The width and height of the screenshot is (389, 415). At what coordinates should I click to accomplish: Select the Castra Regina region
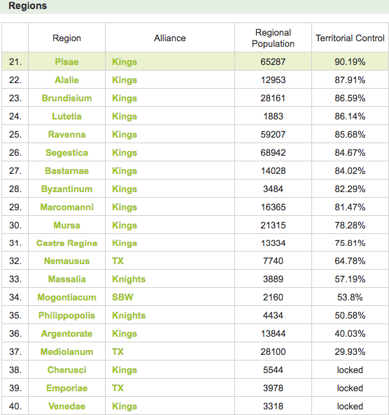(66, 243)
